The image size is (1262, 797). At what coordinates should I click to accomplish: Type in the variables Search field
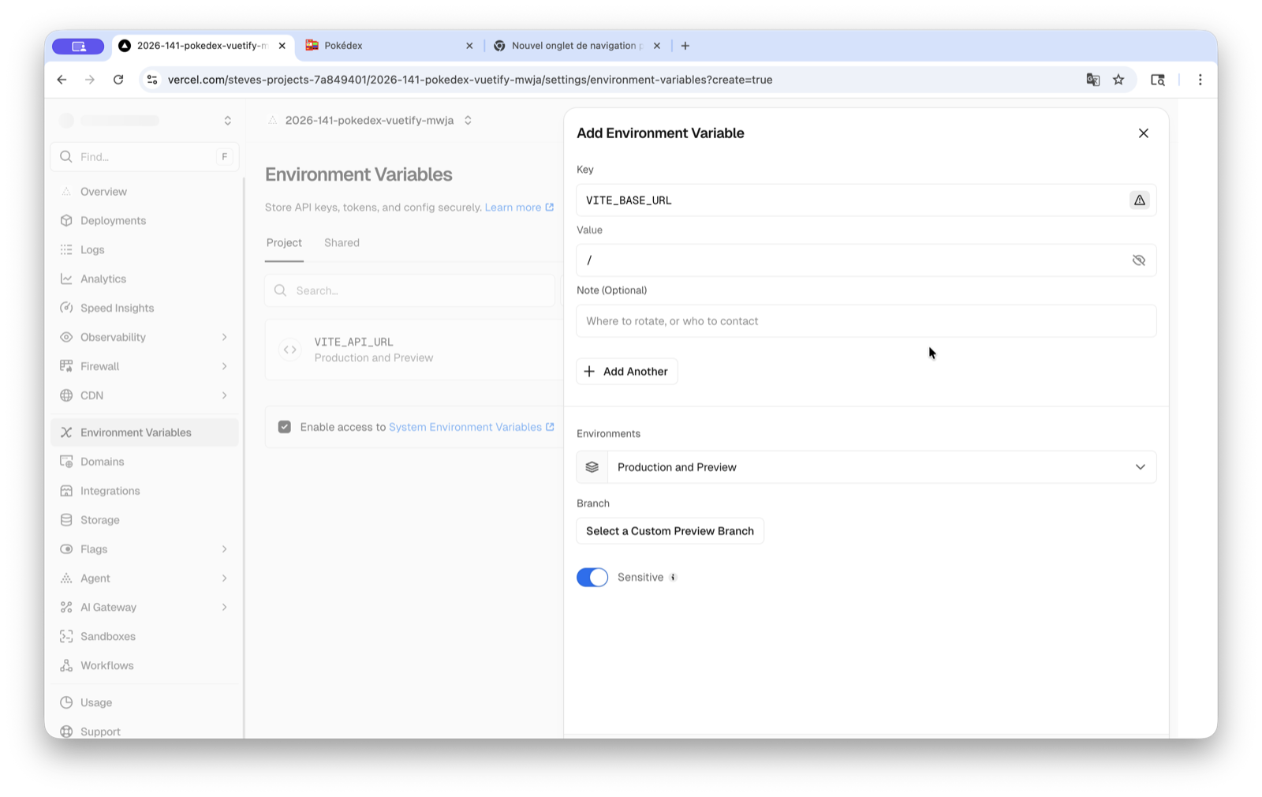click(x=410, y=290)
